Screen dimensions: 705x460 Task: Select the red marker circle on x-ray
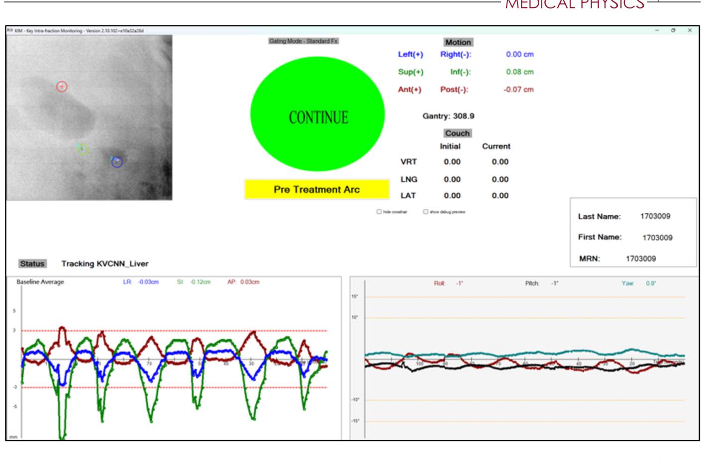coord(62,87)
